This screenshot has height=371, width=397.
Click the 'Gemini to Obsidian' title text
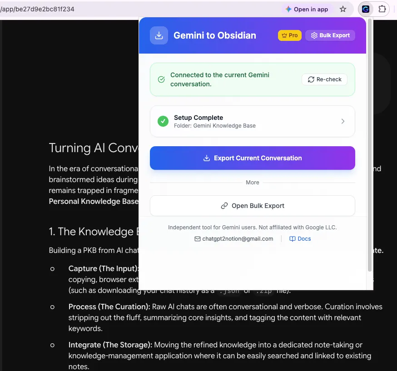215,35
